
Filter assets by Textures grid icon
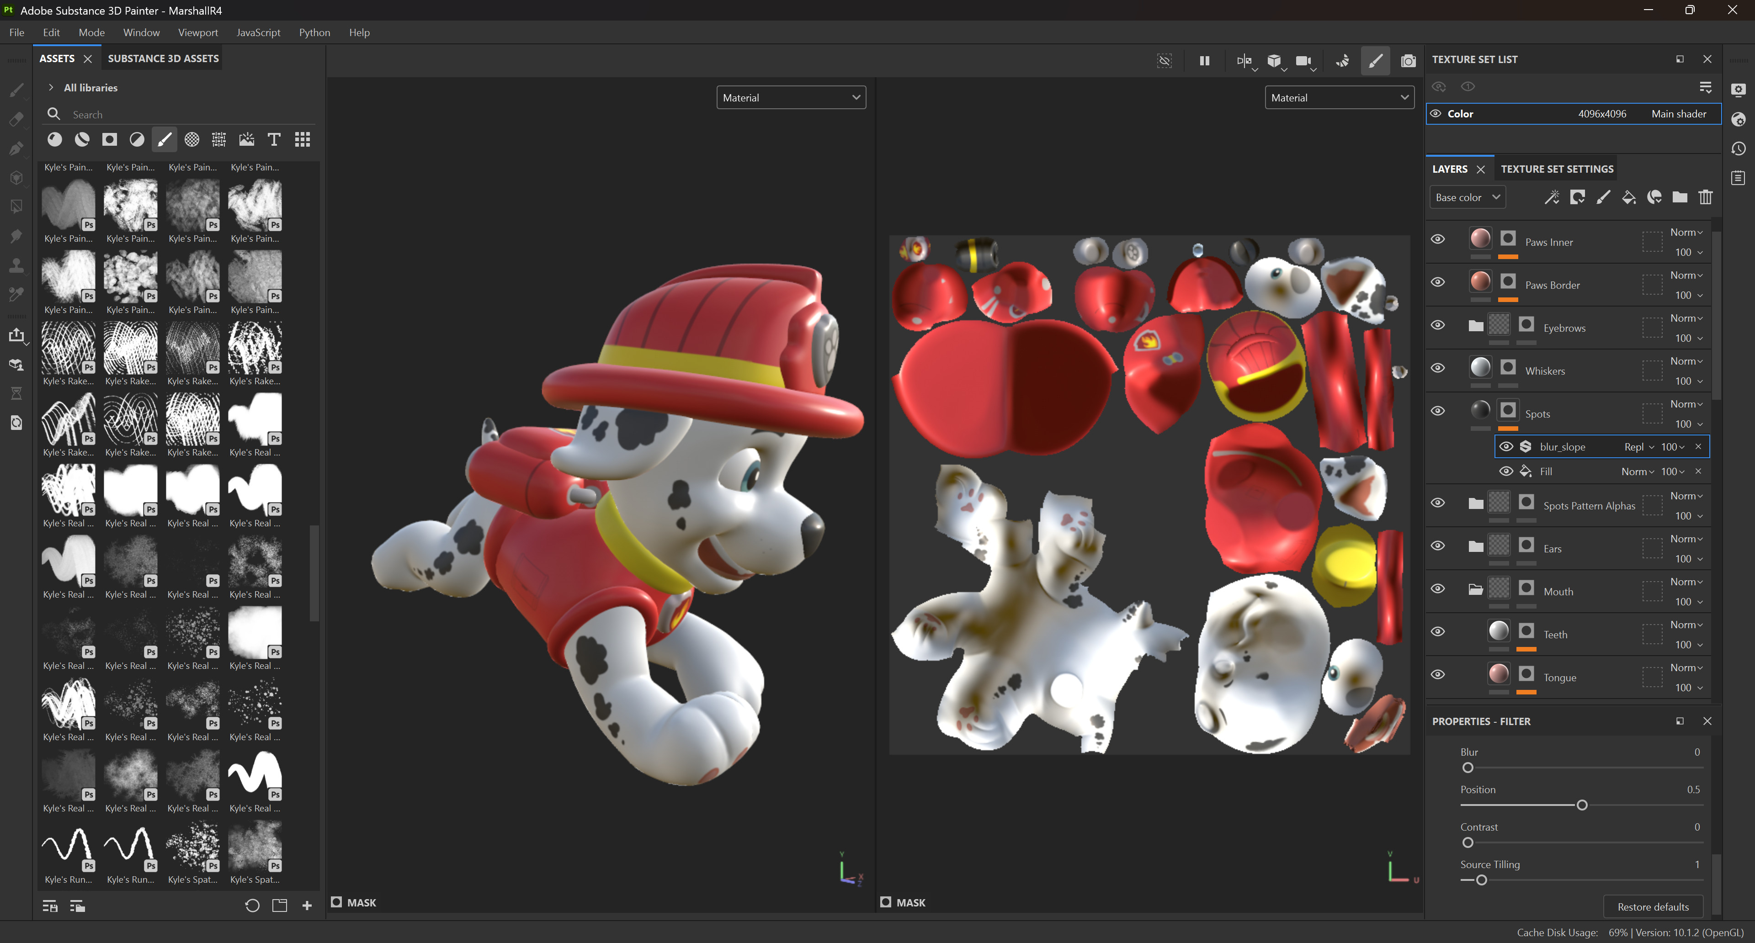click(x=219, y=140)
